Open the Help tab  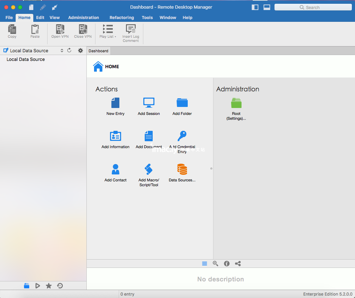click(x=187, y=18)
